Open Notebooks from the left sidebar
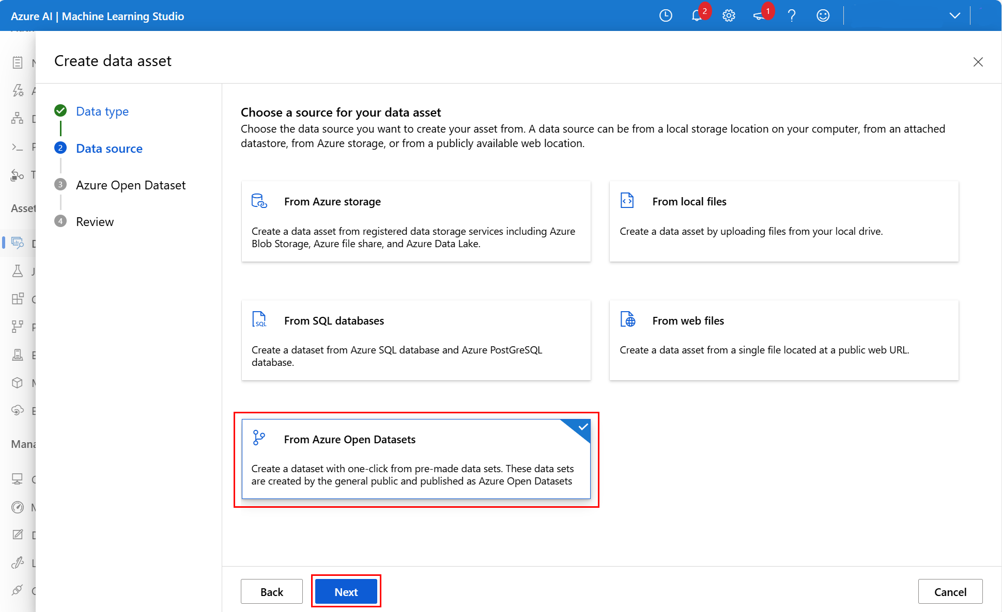 [x=18, y=62]
